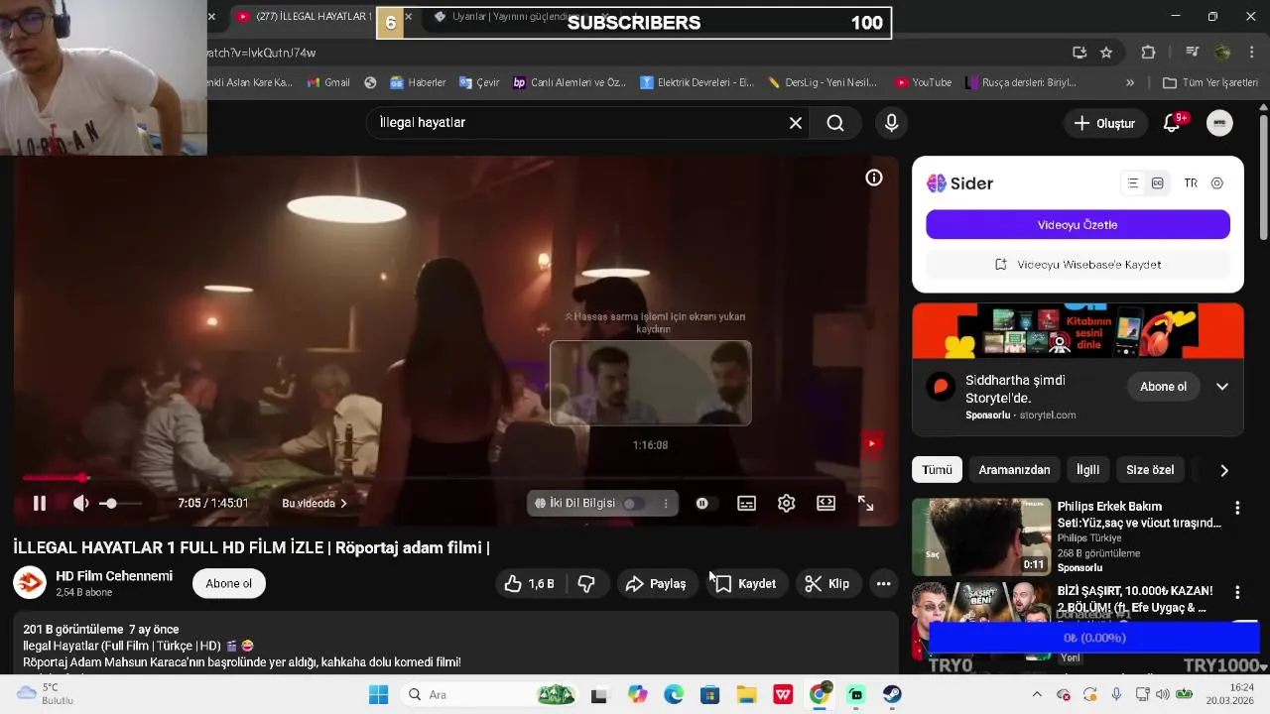Create a clip with Klip button
Viewport: 1270px width, 714px height.
tap(826, 584)
